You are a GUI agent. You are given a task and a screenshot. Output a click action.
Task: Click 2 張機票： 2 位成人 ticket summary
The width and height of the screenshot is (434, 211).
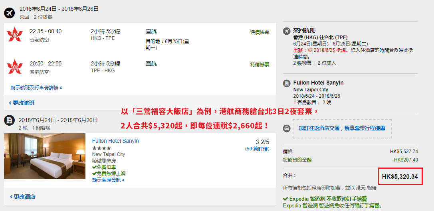click(315, 63)
